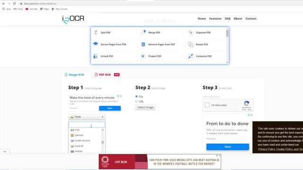Click the Olympics live blog banner
Screen dimensions: 303x170
(160, 161)
